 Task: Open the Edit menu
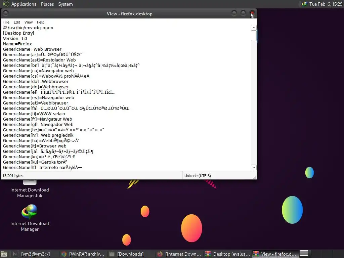(x=17, y=22)
